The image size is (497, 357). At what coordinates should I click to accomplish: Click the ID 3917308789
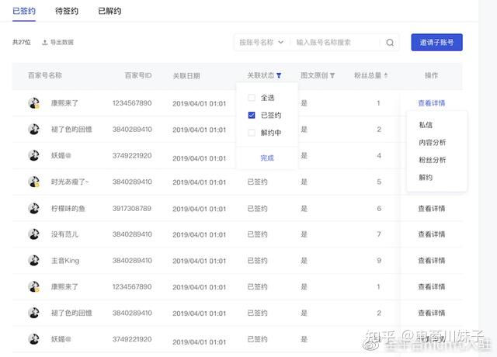pyautogui.click(x=132, y=209)
